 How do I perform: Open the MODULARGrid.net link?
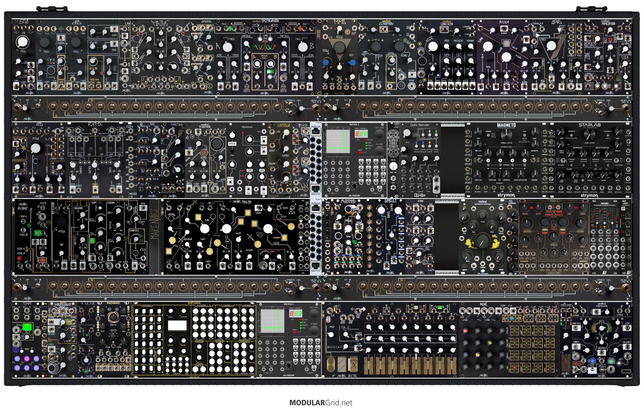pos(321,403)
